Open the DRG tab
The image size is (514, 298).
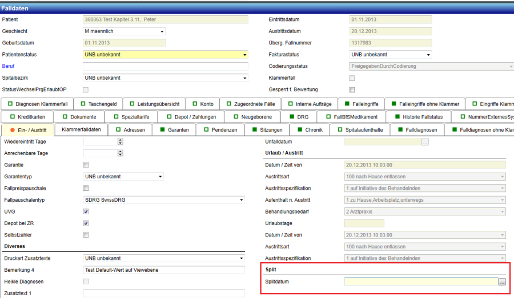[x=298, y=117]
